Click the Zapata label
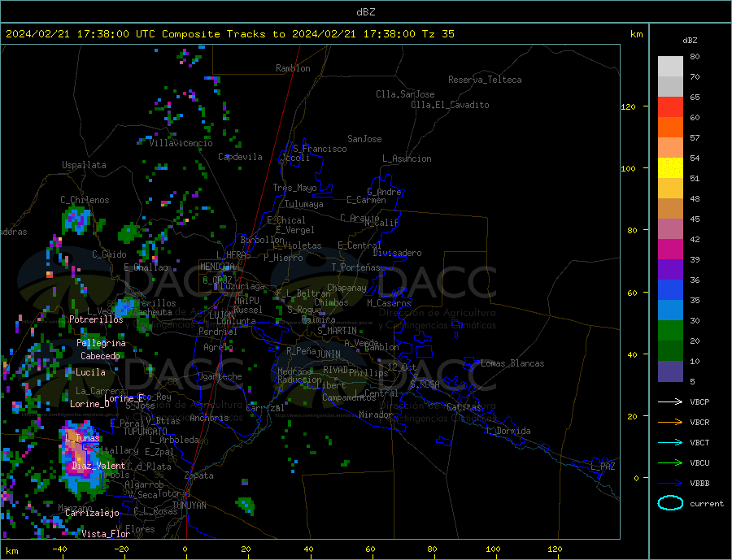 [x=199, y=476]
